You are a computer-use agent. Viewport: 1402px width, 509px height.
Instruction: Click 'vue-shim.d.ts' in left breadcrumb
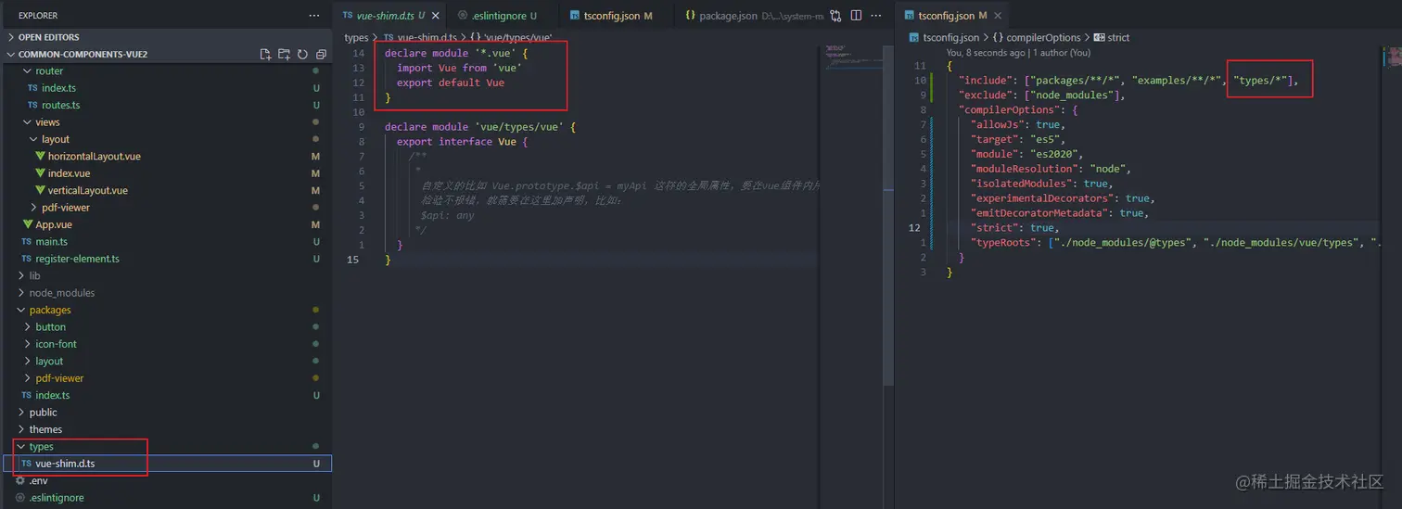(427, 38)
